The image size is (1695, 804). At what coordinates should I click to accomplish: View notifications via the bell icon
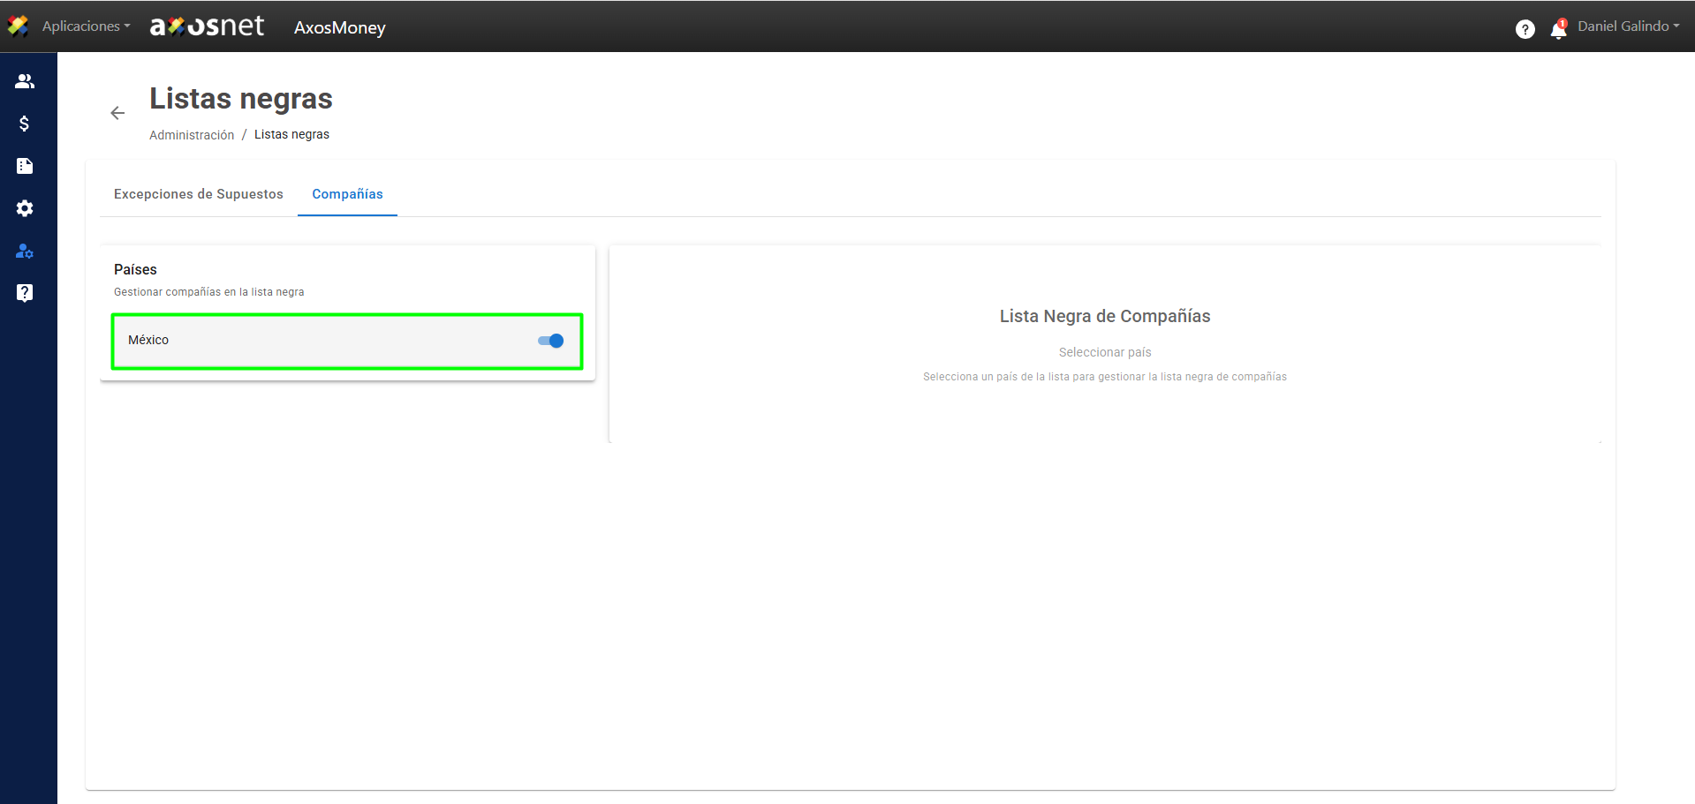tap(1559, 29)
